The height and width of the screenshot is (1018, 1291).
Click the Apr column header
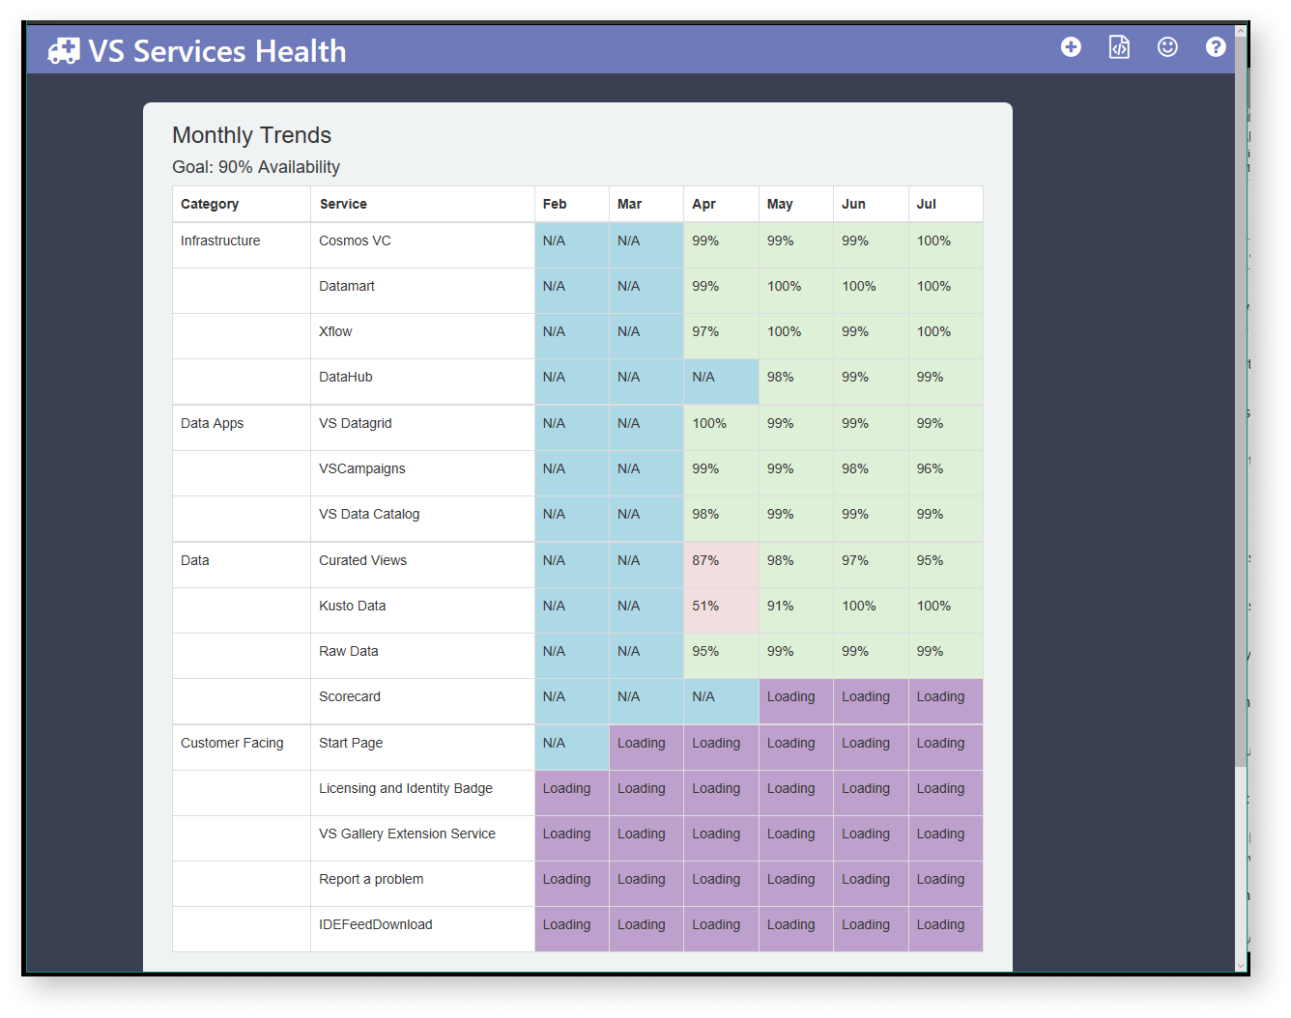coord(721,204)
